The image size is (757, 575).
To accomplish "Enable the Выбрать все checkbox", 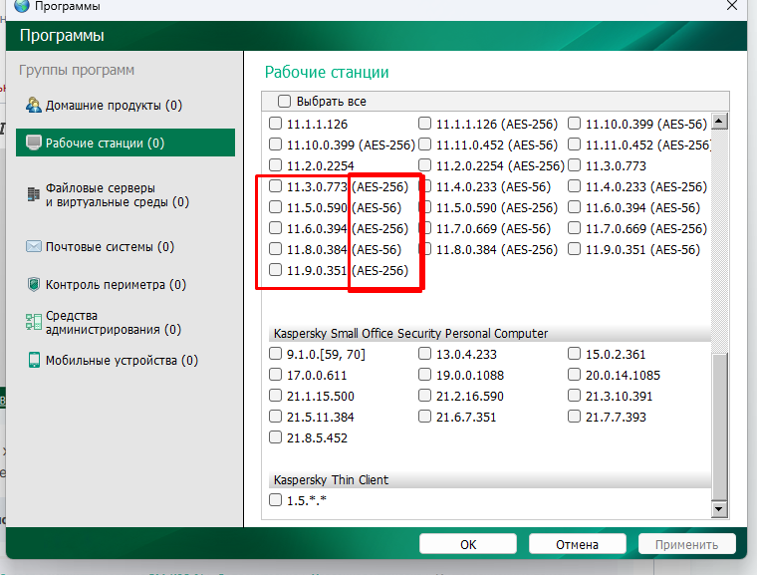I will pyautogui.click(x=284, y=102).
